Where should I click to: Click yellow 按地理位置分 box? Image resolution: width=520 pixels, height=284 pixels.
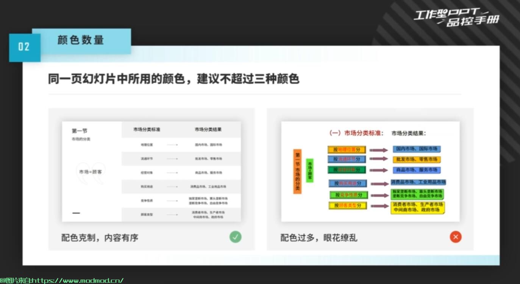pyautogui.click(x=347, y=150)
